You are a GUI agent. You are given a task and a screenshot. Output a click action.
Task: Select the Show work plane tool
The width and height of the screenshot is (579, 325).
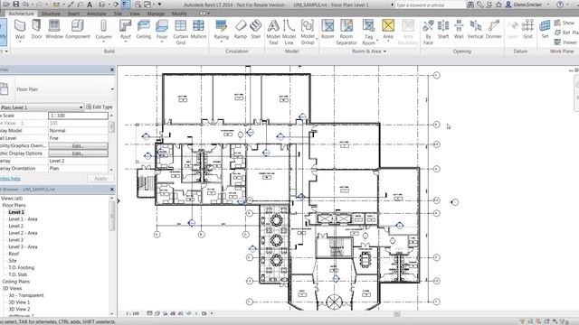565,23
